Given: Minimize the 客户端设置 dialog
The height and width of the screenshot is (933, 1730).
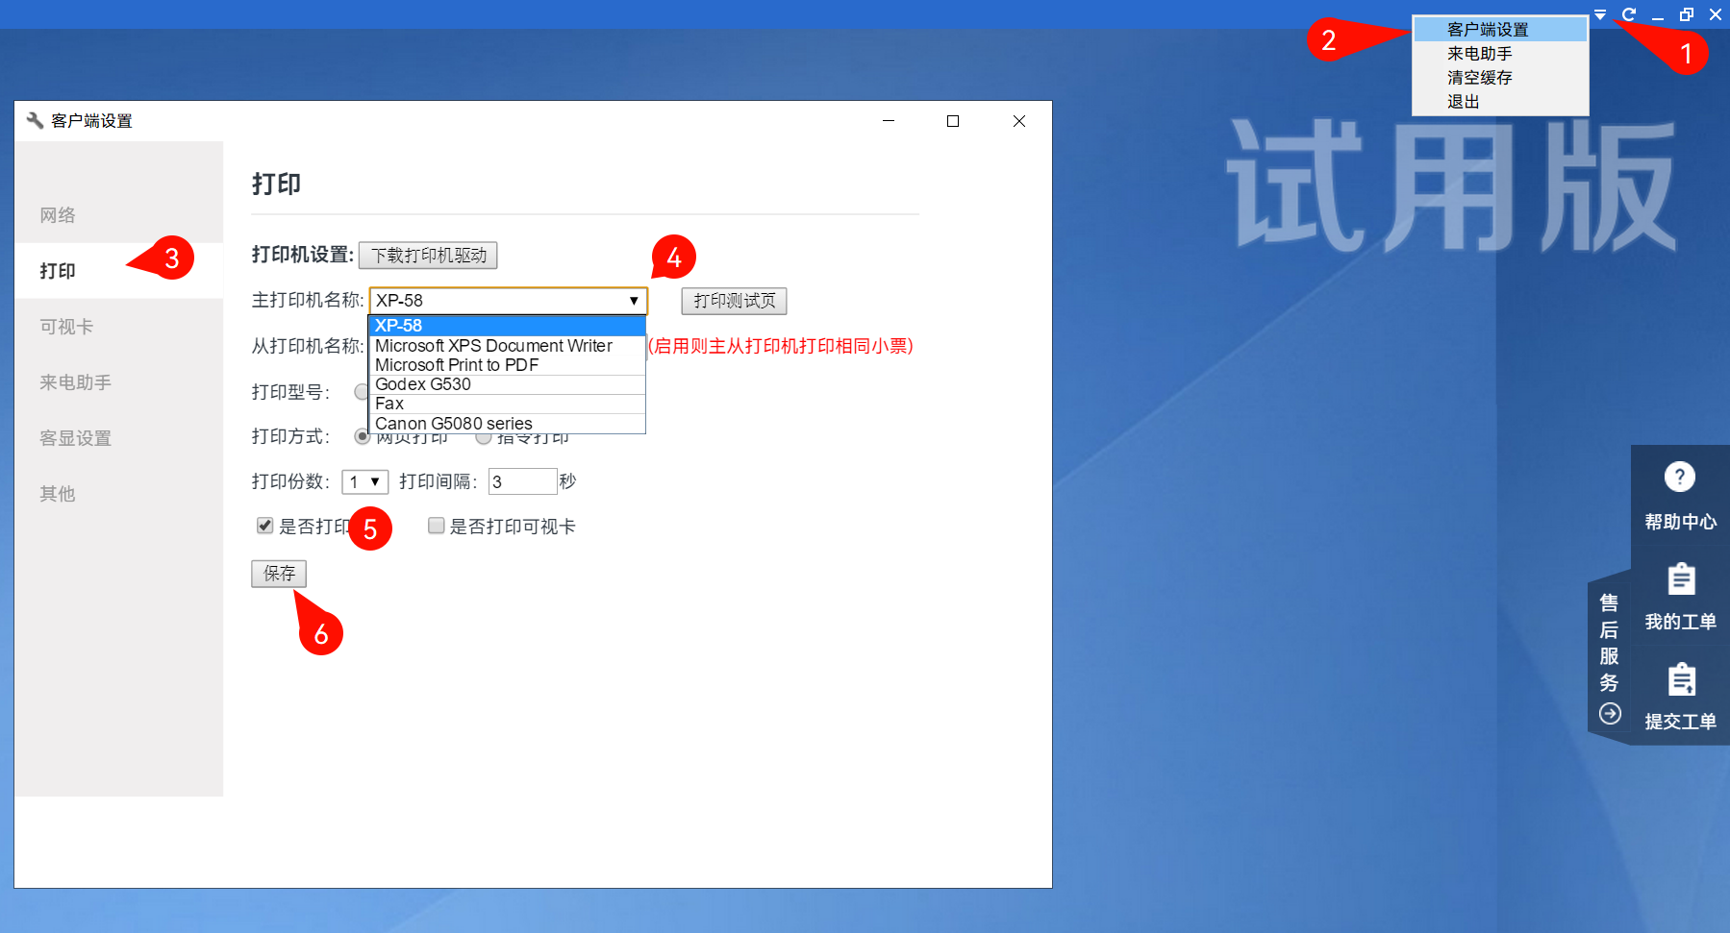Looking at the screenshot, I should pyautogui.click(x=889, y=121).
